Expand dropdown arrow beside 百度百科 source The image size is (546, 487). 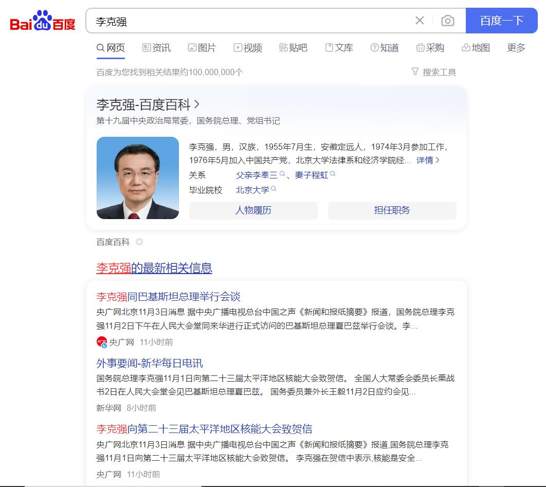pyautogui.click(x=139, y=242)
